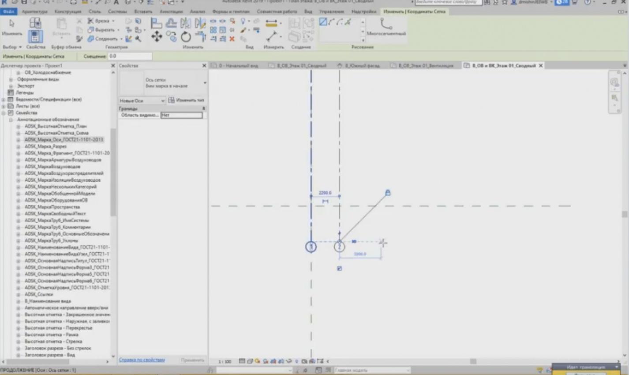Select the Move tool in ribbon
Screen dimensions: 629x375
pyautogui.click(x=157, y=37)
